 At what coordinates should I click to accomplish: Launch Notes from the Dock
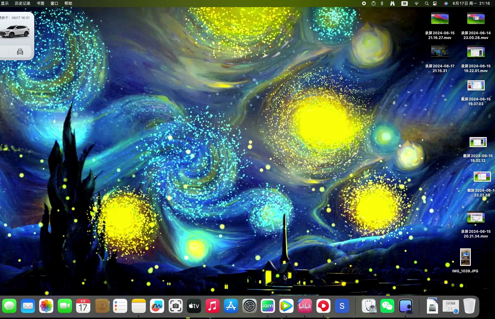coord(139,306)
